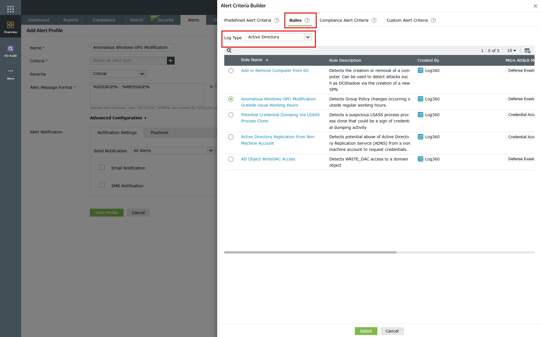
Task: Switch to the Compliance Alert Criteria tab
Action: click(x=344, y=20)
